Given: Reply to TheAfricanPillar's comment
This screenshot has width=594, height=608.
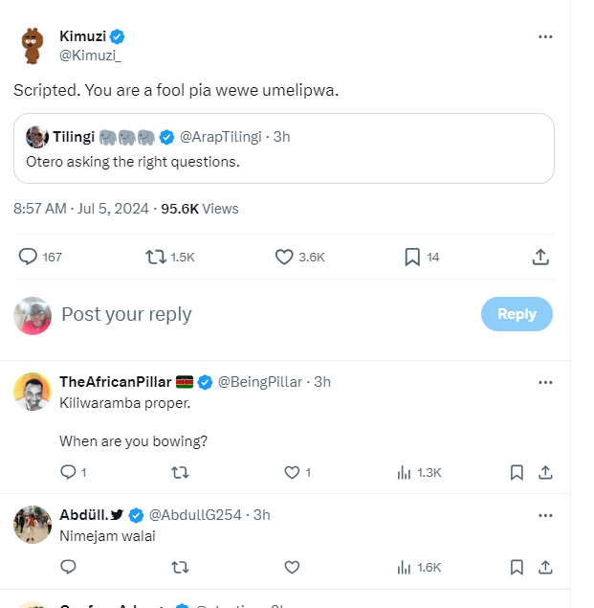Looking at the screenshot, I should tap(68, 472).
